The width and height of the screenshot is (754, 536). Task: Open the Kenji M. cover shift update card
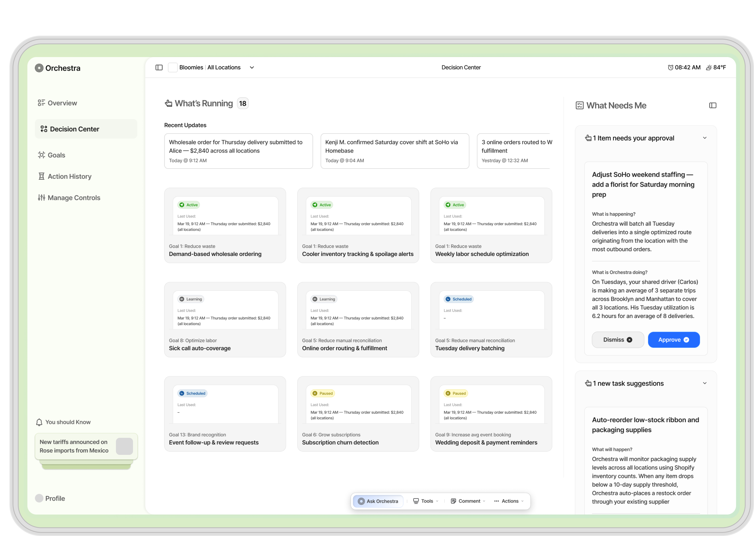click(x=395, y=151)
